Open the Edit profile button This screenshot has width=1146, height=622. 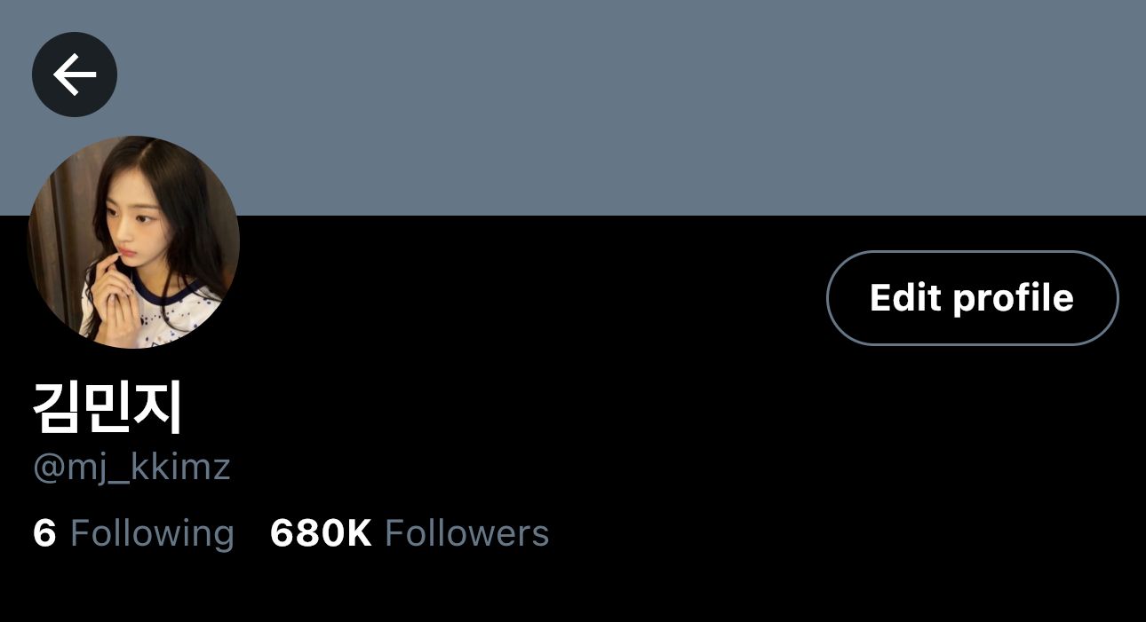[972, 298]
